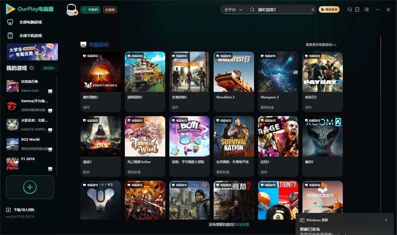Open the Wreckfest 2 game card
The width and height of the screenshot is (397, 235).
(234, 82)
